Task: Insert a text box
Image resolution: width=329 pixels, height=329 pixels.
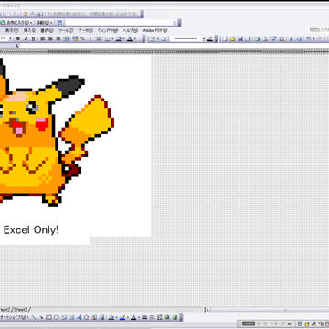Action: [64, 317]
